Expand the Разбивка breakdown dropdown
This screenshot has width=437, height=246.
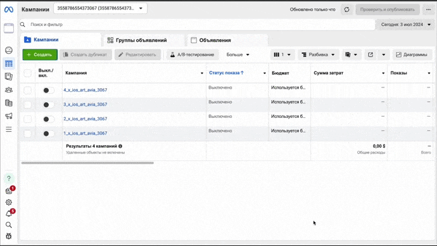pos(319,55)
